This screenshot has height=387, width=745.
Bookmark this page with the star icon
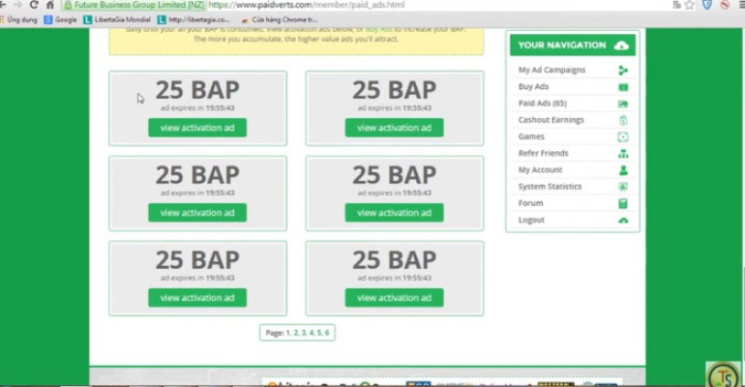690,5
